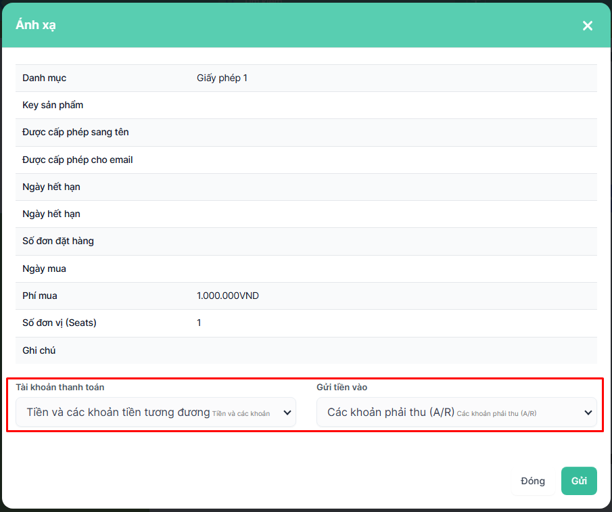Click the Được cấp phép cho email row

pyautogui.click(x=77, y=160)
